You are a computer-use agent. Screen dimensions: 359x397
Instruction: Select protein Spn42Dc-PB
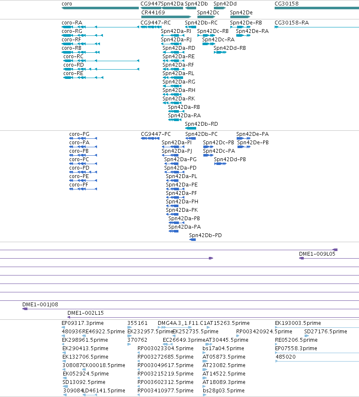tap(208, 147)
